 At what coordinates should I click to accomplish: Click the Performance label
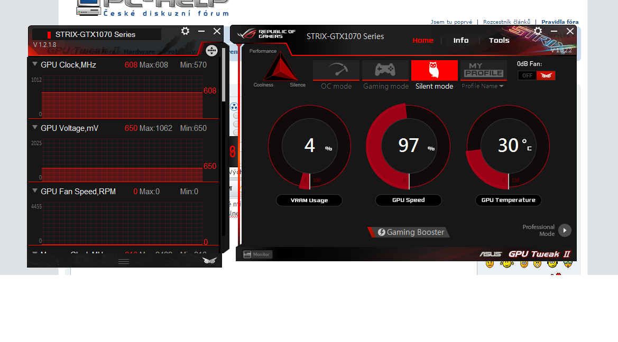[x=263, y=51]
